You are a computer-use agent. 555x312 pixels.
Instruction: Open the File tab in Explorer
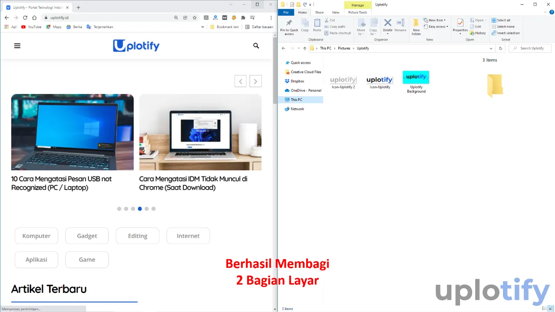(x=286, y=13)
